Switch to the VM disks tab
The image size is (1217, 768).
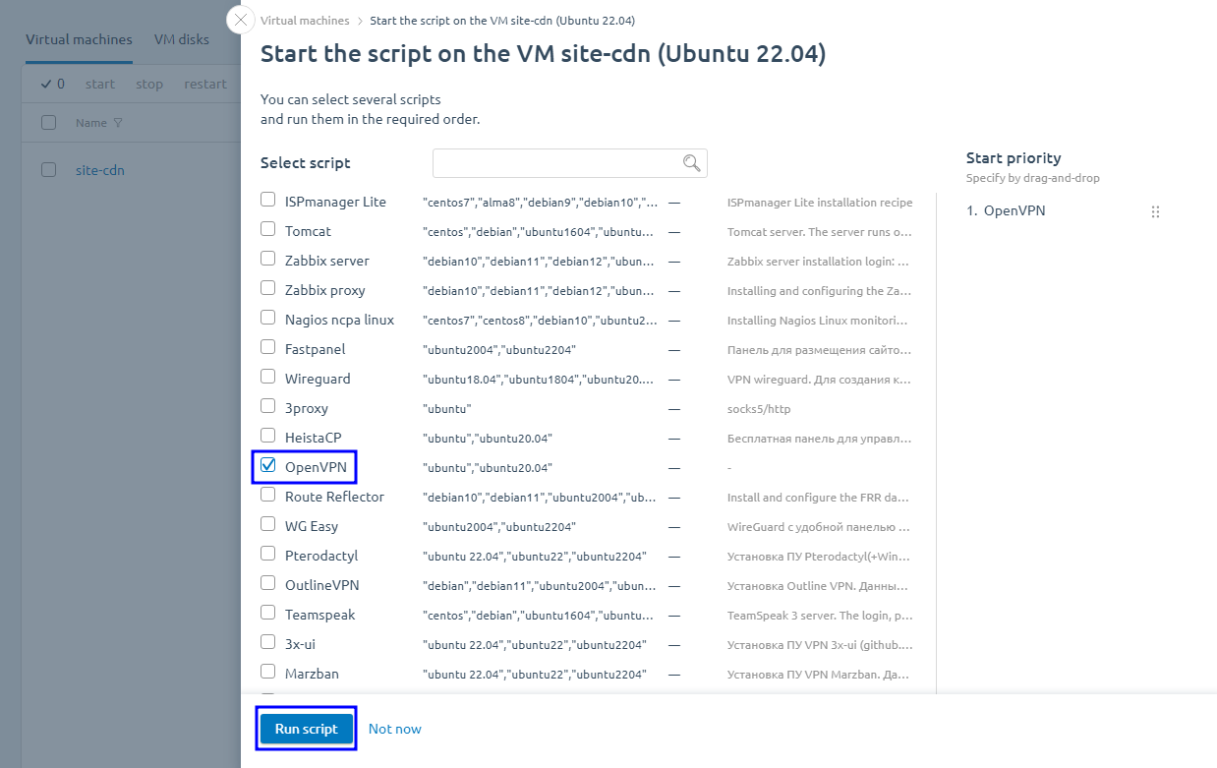[x=181, y=40]
